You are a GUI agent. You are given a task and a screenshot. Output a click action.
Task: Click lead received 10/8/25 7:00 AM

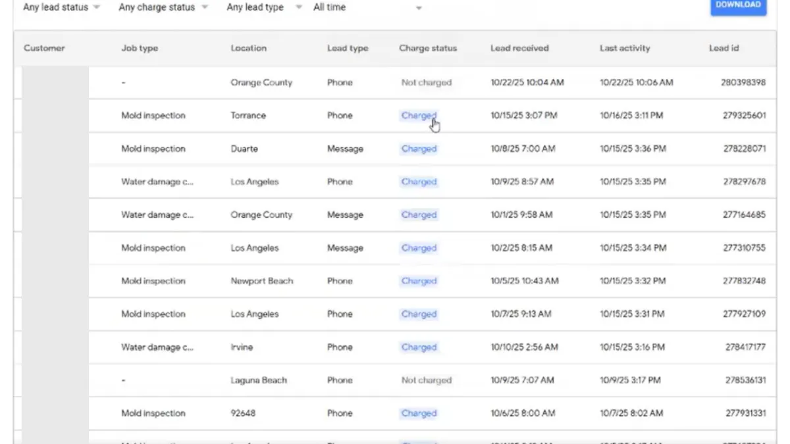tap(523, 149)
